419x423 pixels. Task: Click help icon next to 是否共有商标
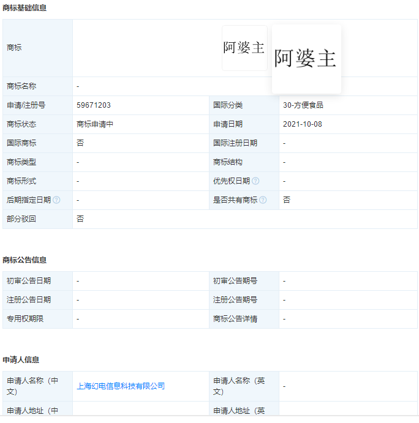coord(263,200)
